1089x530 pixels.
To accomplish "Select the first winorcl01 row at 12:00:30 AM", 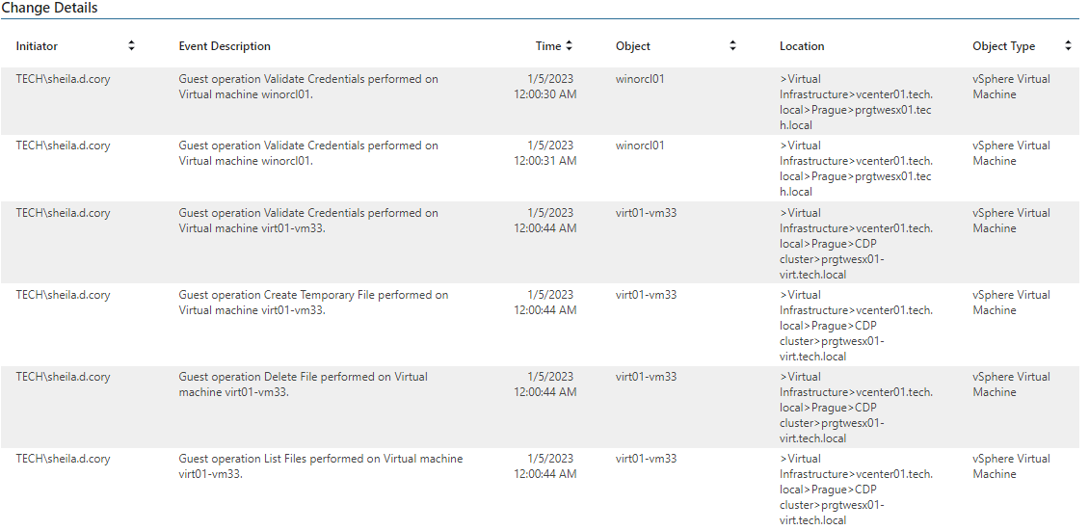I will (x=540, y=101).
